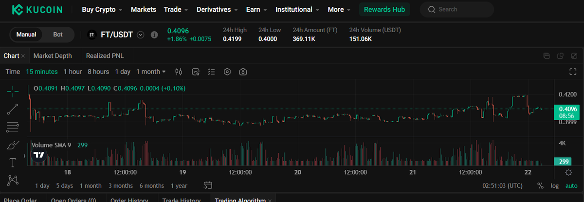Click the first panel layout icon
This screenshot has width=584, height=202.
pos(547,56)
